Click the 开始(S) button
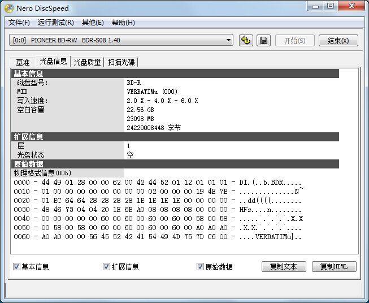Screen dimensions: 369x303 (x=294, y=41)
